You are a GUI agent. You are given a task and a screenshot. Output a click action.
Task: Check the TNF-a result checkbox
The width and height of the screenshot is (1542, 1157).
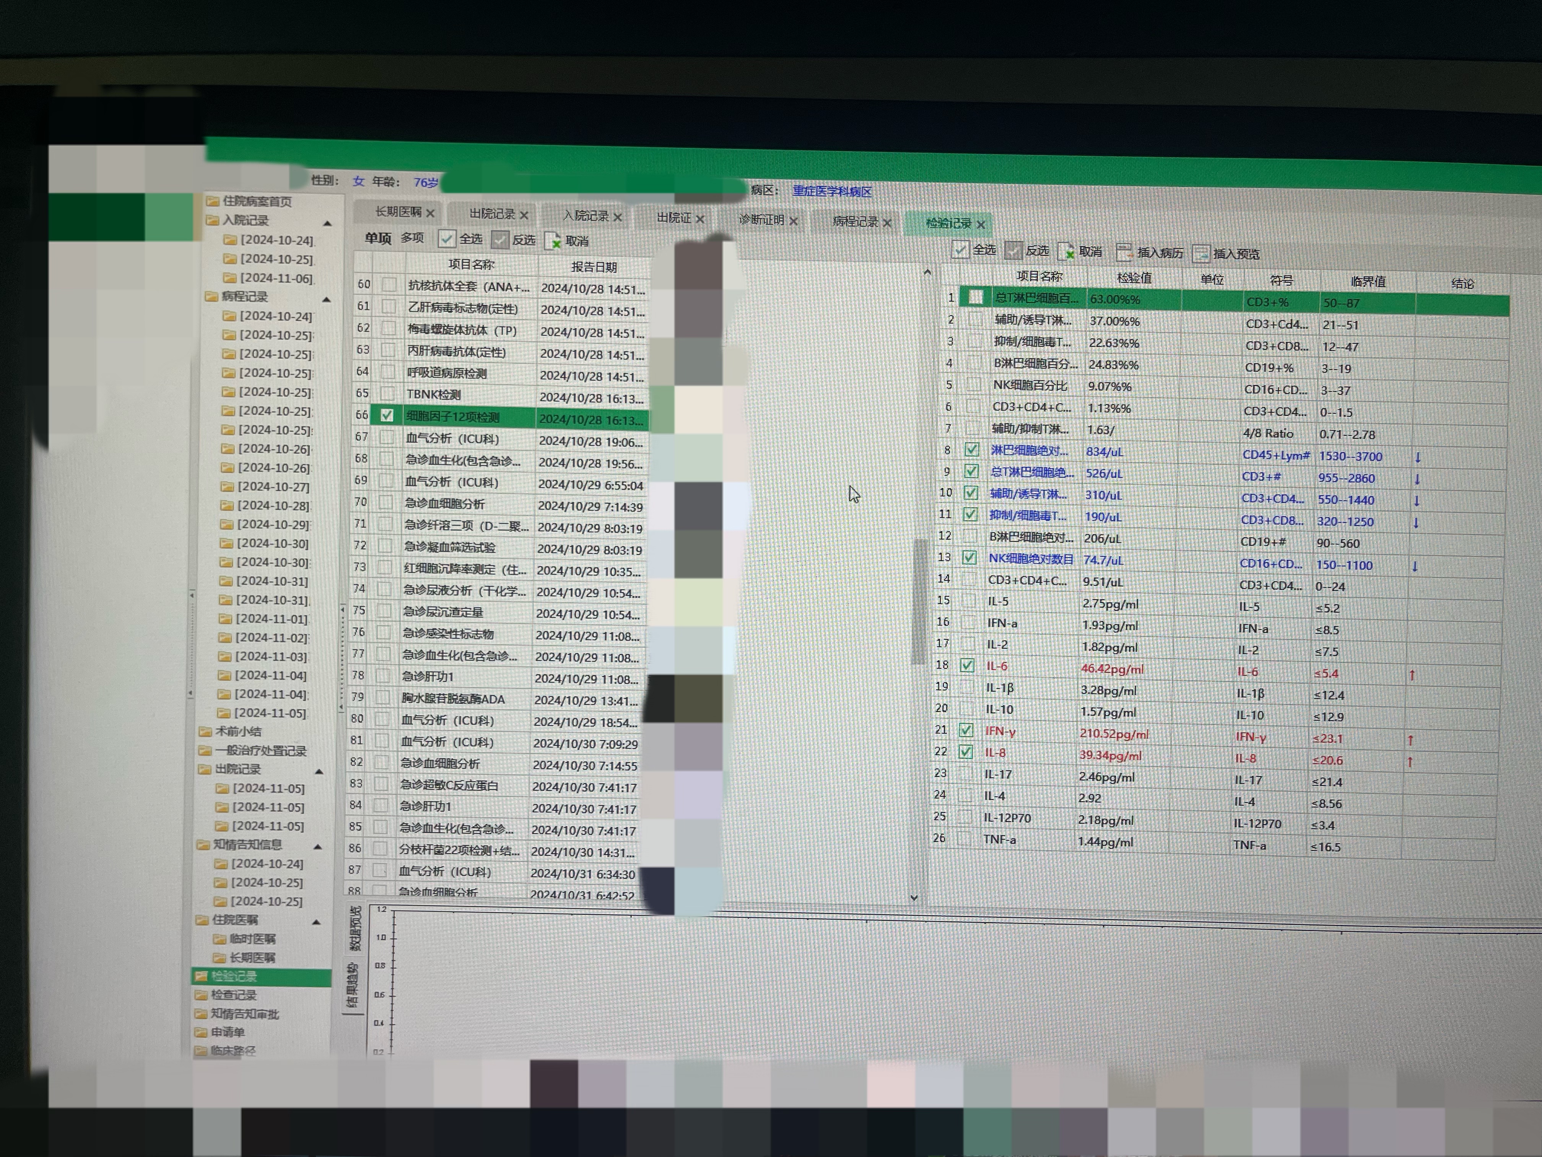click(x=963, y=838)
